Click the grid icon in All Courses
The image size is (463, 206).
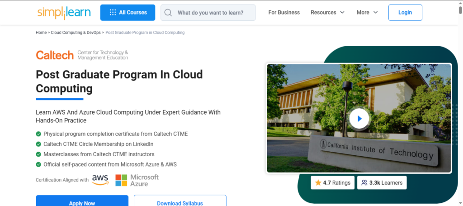(x=113, y=12)
